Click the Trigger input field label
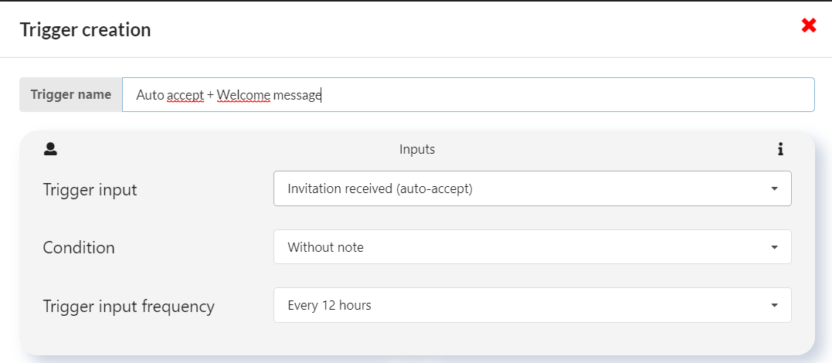Image resolution: width=832 pixels, height=363 pixels. click(x=90, y=189)
